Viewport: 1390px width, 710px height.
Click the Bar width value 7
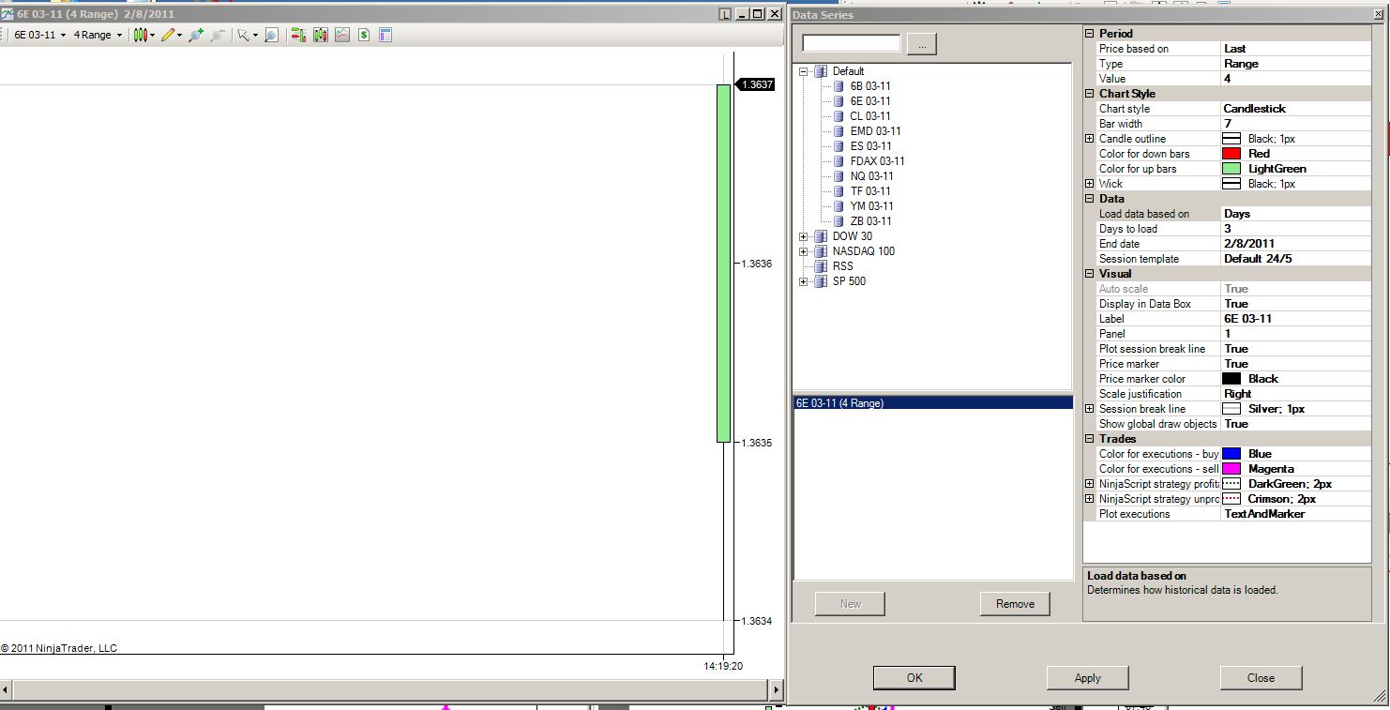(x=1295, y=124)
